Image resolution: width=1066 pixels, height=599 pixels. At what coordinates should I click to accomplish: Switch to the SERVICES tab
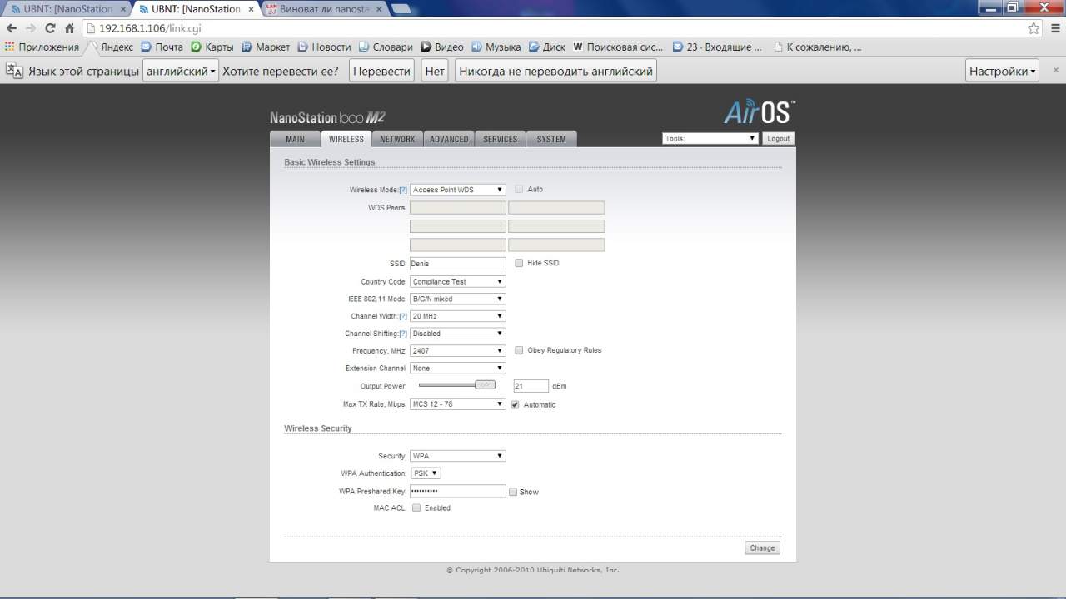(501, 139)
